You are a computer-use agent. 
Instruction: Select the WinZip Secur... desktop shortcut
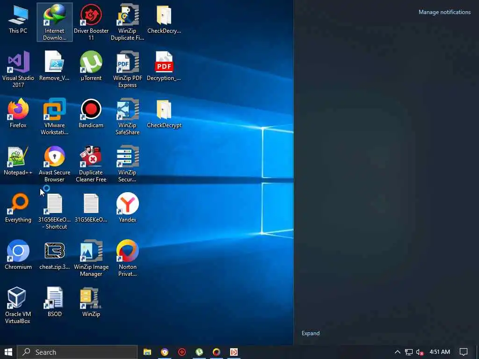pyautogui.click(x=127, y=164)
